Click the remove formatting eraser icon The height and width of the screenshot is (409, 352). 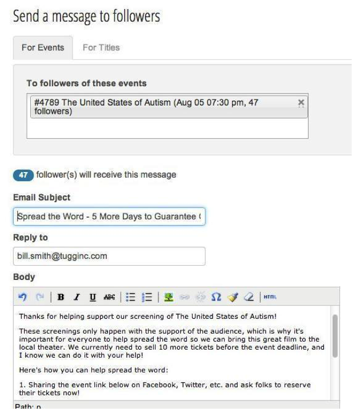click(x=249, y=297)
